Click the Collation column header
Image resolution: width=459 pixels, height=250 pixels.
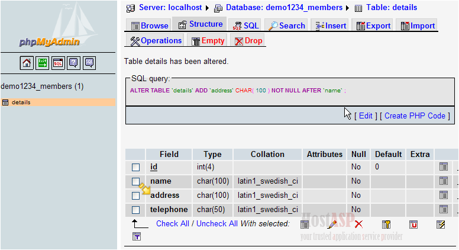pos(267,155)
